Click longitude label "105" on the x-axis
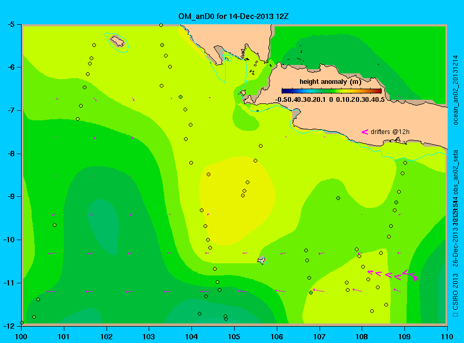464x343 pixels. [x=234, y=337]
